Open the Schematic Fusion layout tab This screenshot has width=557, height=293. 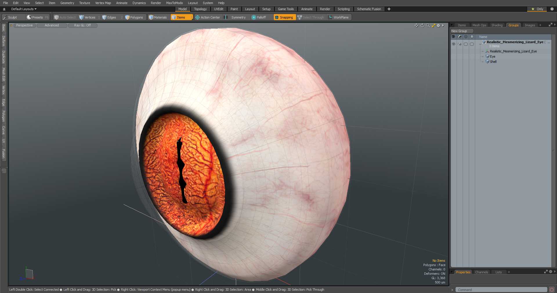(x=369, y=9)
